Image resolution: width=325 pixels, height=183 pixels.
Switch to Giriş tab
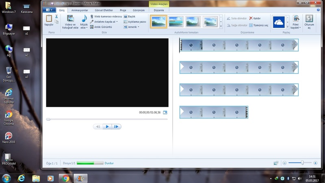point(62,10)
